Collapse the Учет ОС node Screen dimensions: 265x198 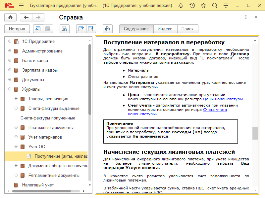pos(16,146)
